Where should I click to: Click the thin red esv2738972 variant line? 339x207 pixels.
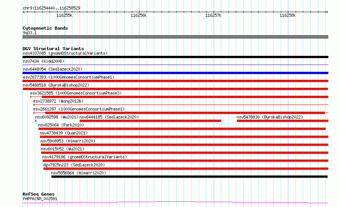181,105
